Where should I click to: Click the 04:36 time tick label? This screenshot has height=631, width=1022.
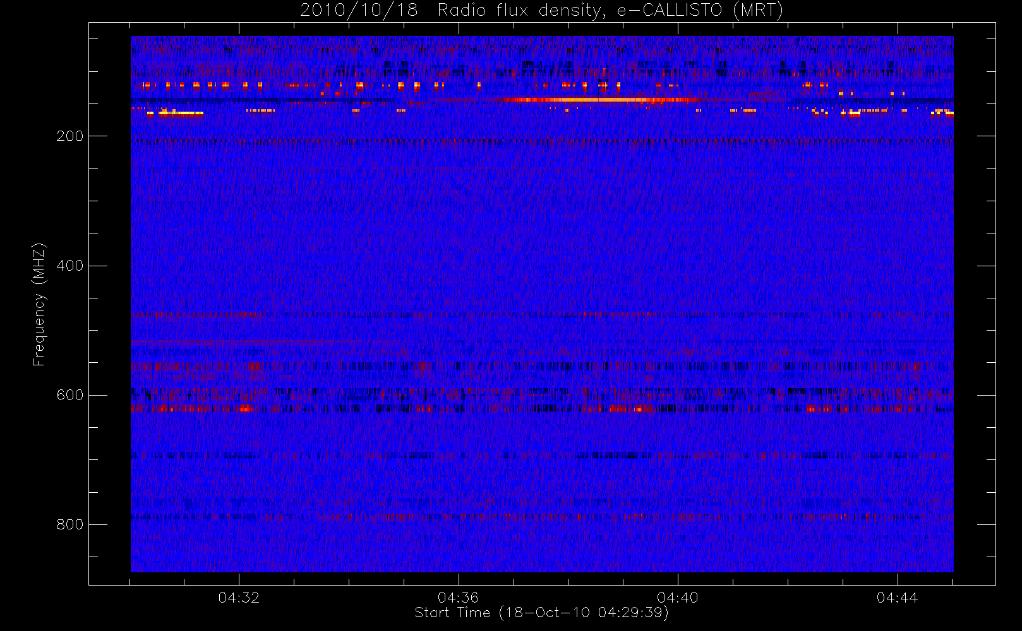(x=458, y=598)
